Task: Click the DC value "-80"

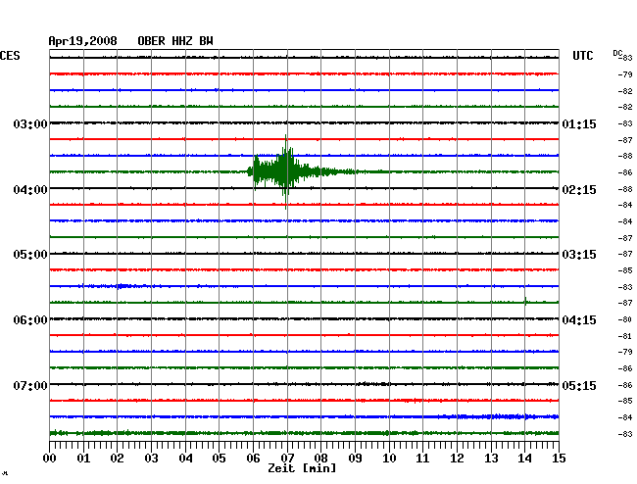Action: pos(625,319)
